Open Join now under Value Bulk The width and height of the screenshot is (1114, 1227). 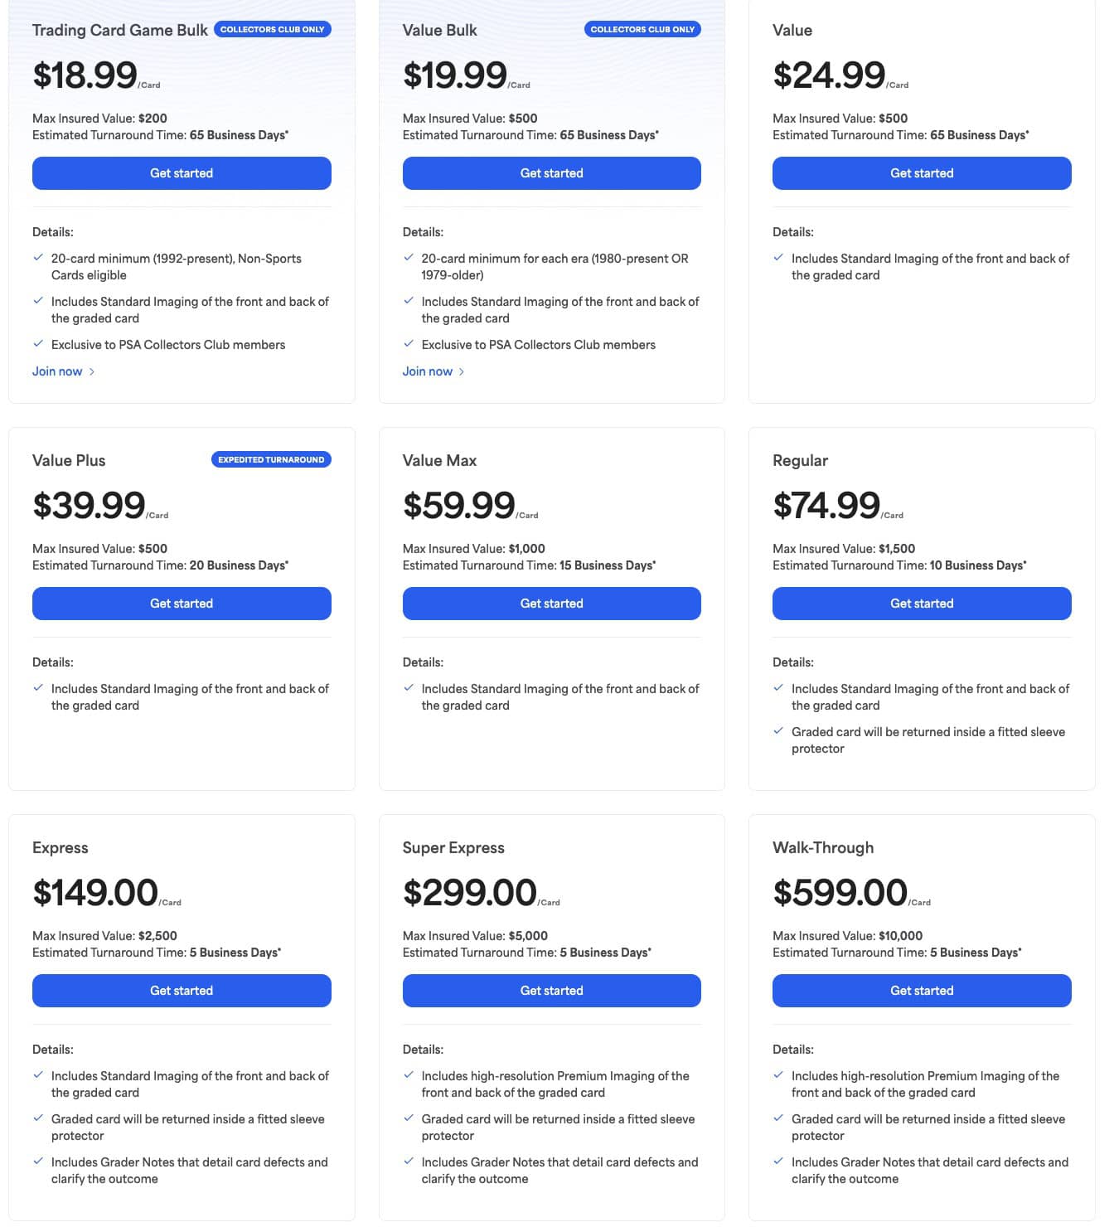[426, 371]
